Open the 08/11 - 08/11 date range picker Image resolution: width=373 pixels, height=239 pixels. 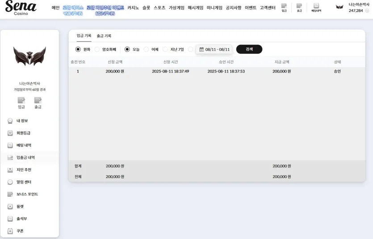pyautogui.click(x=214, y=49)
